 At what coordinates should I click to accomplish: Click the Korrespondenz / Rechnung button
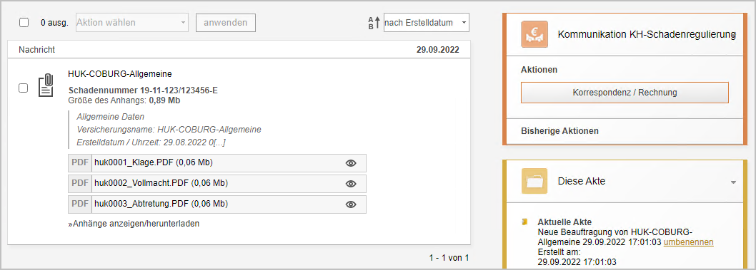(625, 92)
